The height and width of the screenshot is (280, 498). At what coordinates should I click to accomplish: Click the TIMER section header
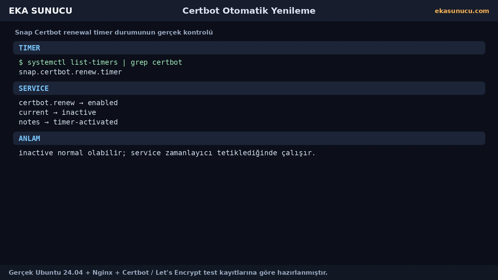[249, 48]
